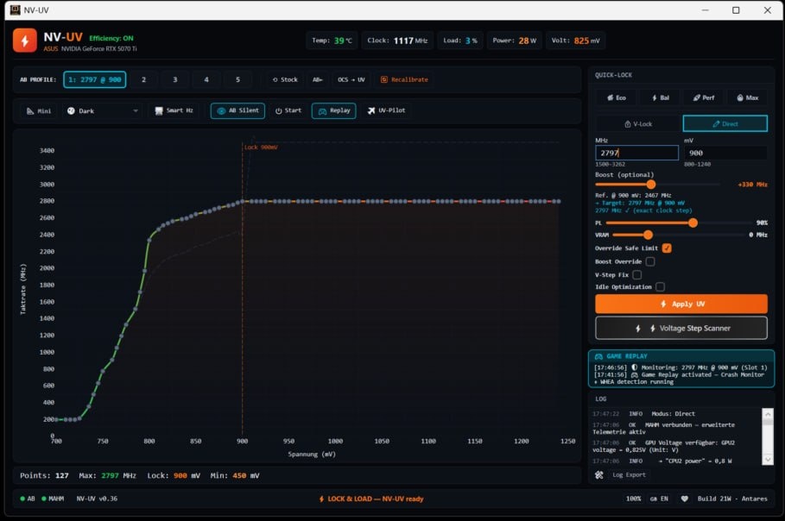Screen dimensions: 785x521
Task: Click the Clock 1117 MHz readout
Action: click(x=397, y=41)
